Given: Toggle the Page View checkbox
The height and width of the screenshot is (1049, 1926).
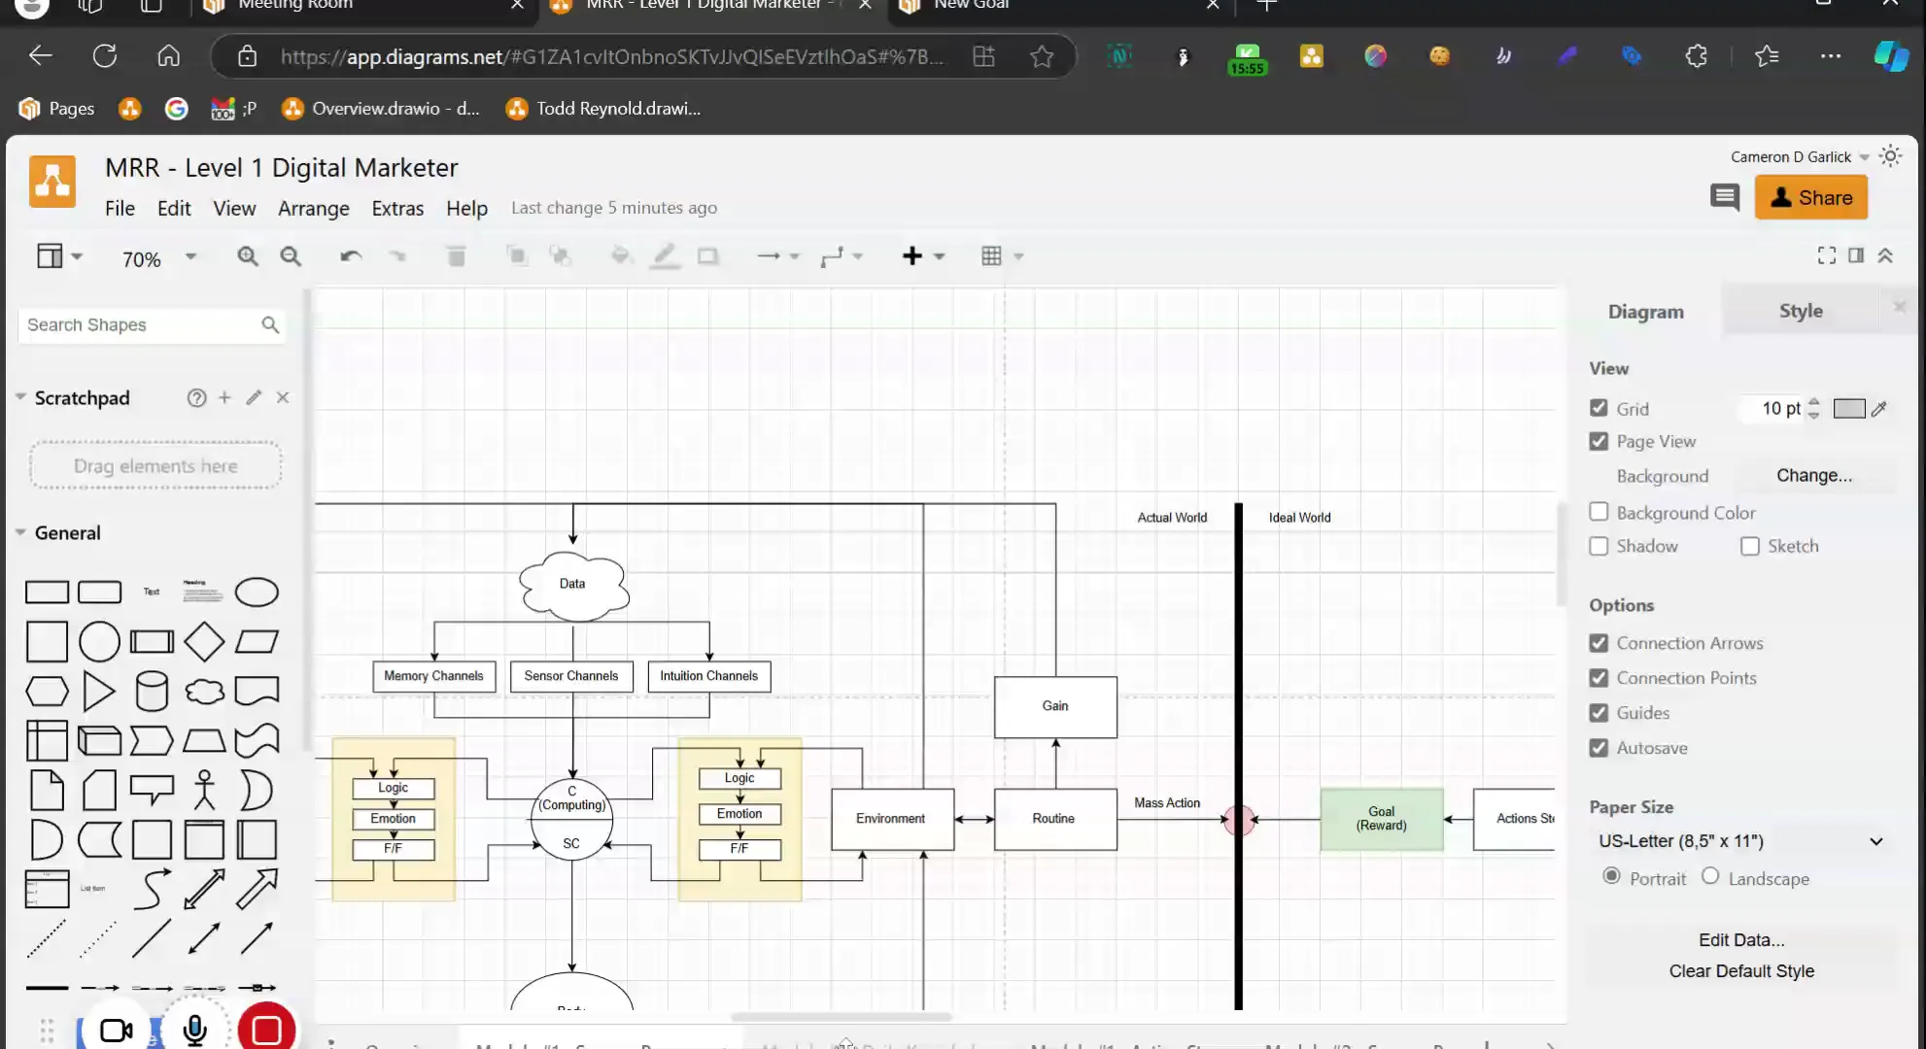Looking at the screenshot, I should [1599, 441].
